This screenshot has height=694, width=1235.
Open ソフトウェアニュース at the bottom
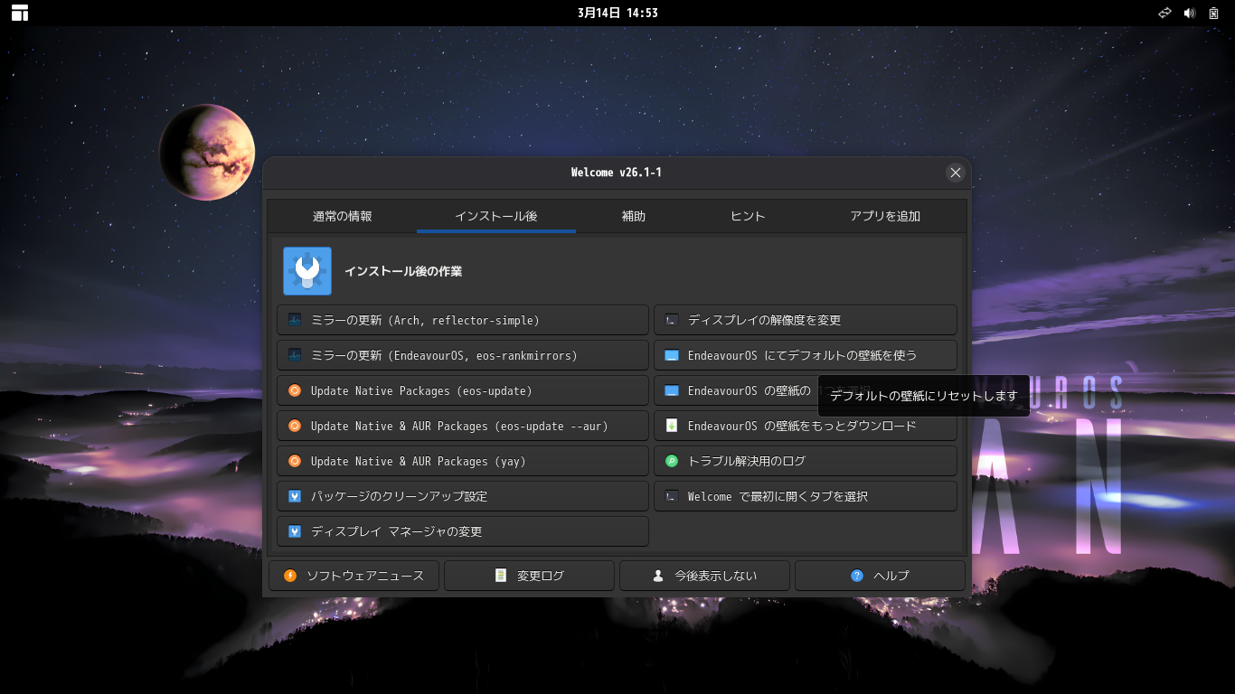[x=354, y=576]
